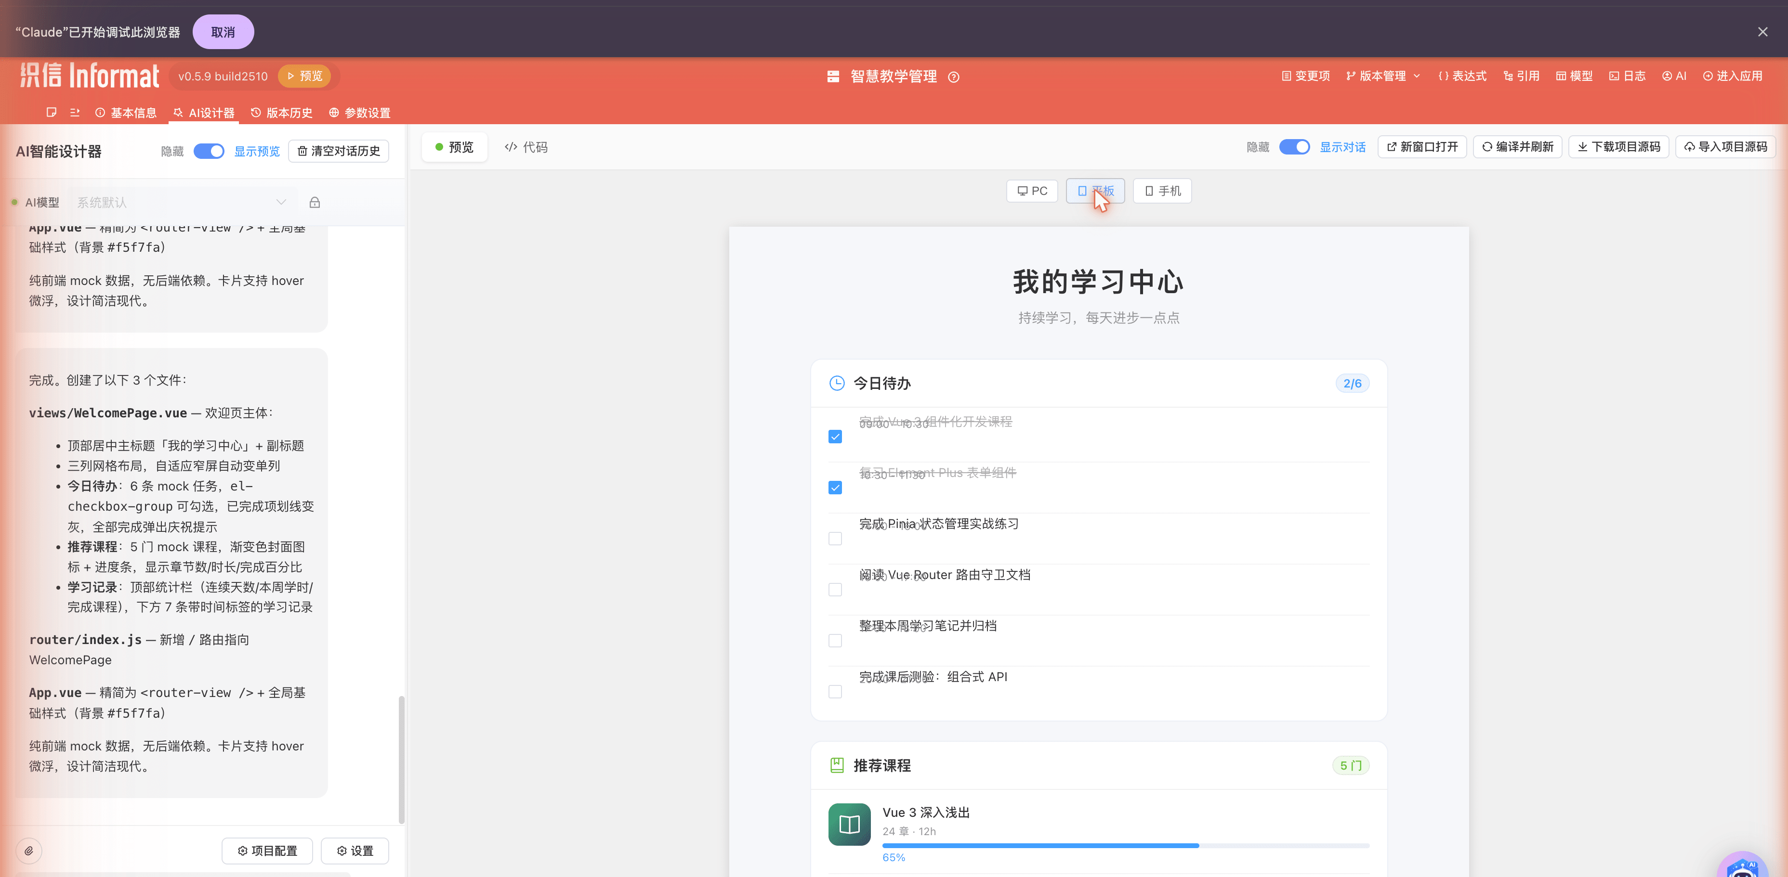
Task: Click 导入项目源码 button
Action: click(x=1726, y=147)
